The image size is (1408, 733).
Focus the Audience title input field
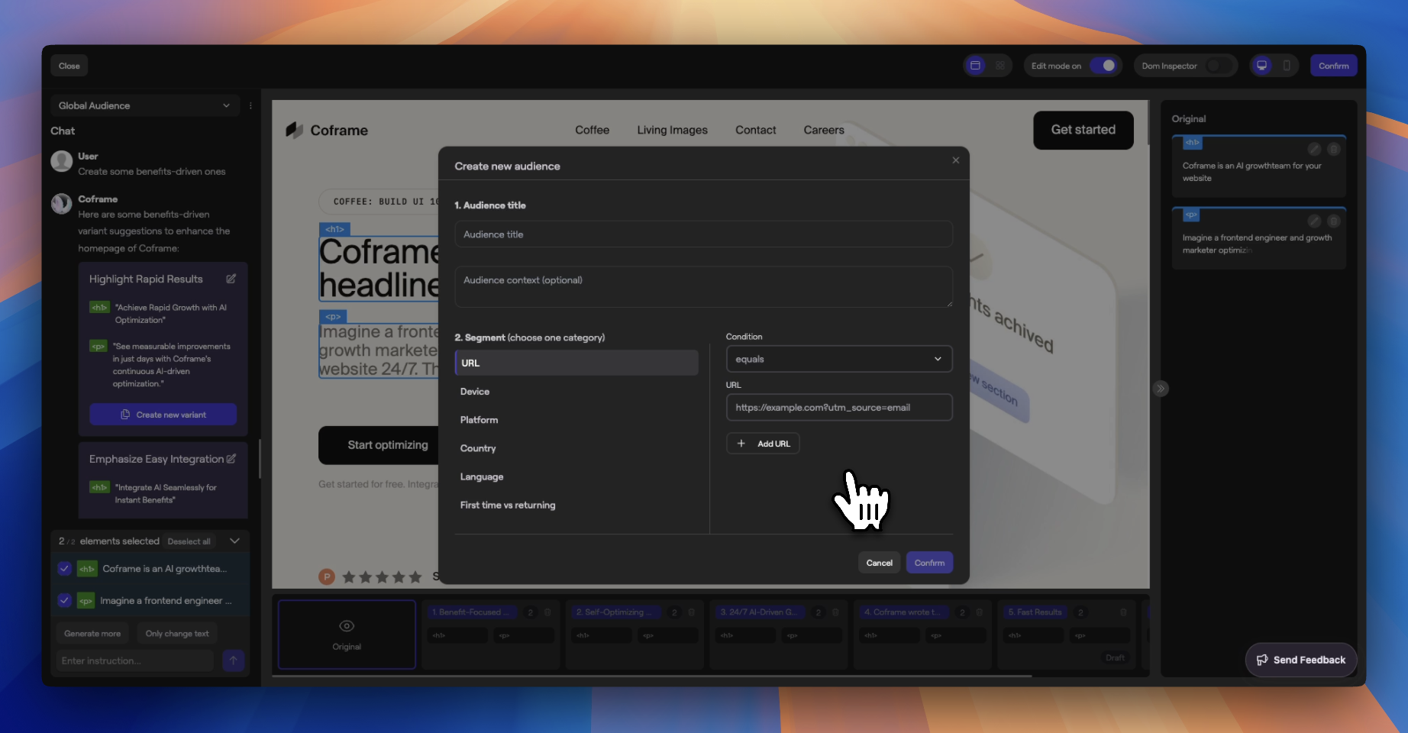[703, 234]
